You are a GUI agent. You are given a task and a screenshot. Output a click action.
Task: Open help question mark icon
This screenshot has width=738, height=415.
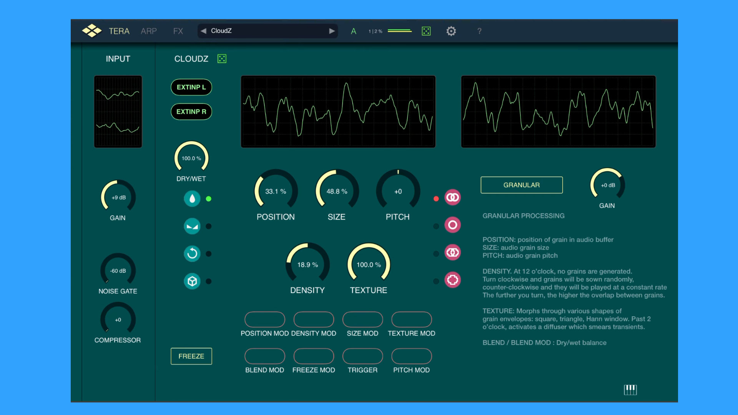tap(479, 31)
